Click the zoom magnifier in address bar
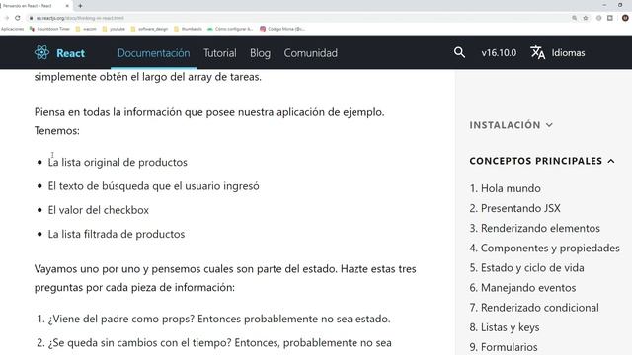This screenshot has width=632, height=355. (574, 18)
